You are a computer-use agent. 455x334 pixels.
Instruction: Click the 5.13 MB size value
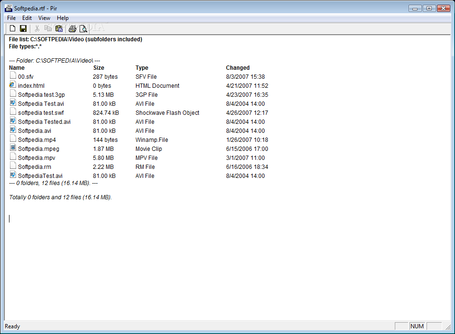[103, 95]
